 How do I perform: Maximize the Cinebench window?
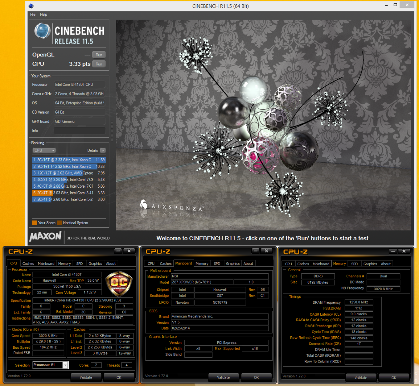pos(395,5)
